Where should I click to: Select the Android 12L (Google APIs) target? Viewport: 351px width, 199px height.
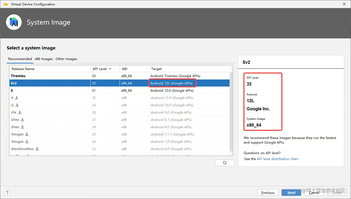click(172, 83)
